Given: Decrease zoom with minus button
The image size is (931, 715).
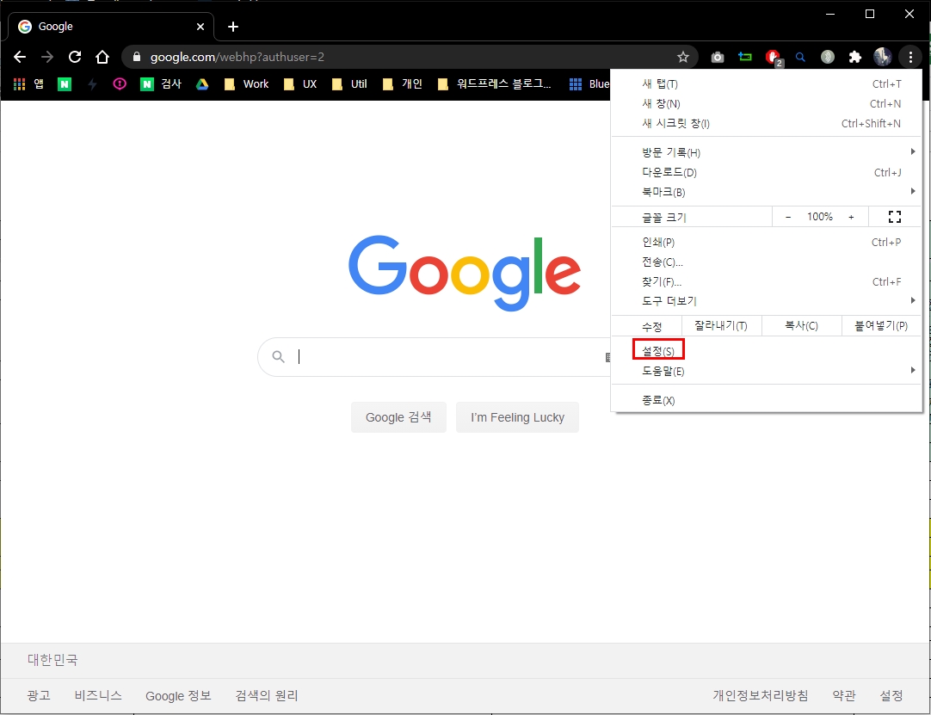Looking at the screenshot, I should coord(788,217).
